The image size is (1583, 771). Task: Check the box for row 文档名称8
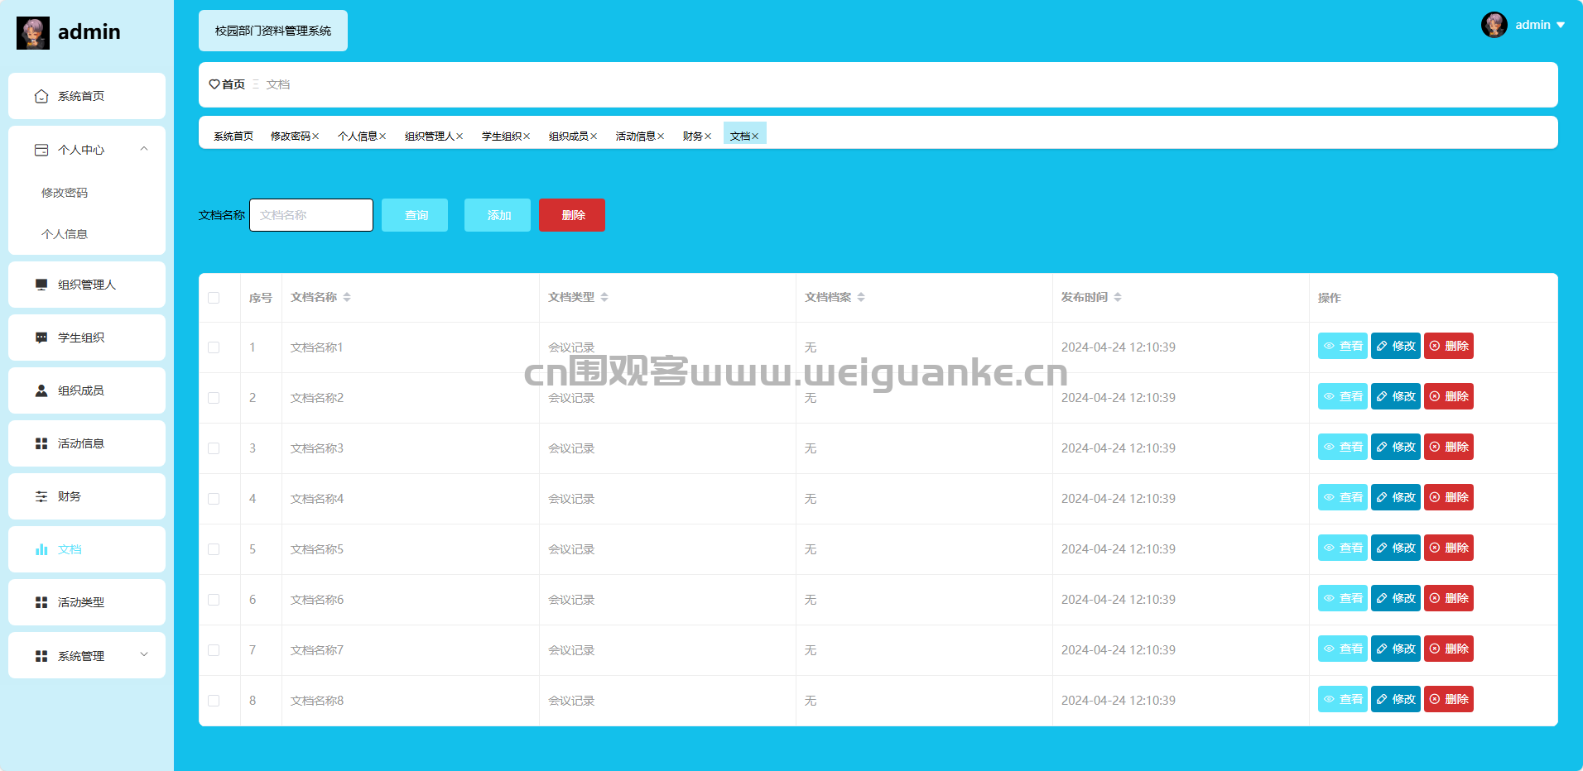[x=214, y=701]
